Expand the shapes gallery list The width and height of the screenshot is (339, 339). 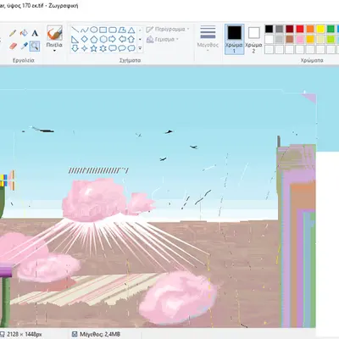point(140,48)
